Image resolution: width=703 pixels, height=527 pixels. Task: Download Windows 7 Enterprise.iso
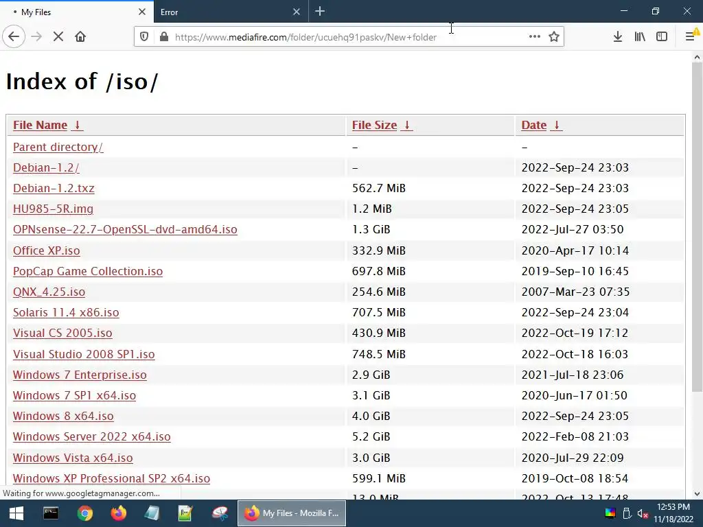[80, 375]
